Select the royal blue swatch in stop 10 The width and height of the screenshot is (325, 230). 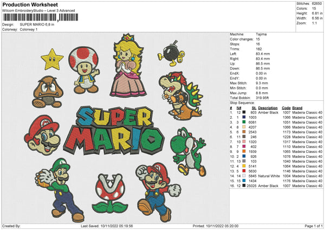tap(244, 156)
